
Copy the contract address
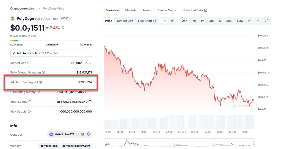[77, 134]
